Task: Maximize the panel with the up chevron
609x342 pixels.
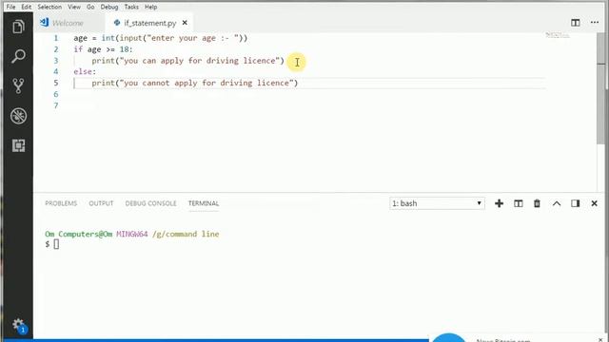Action: click(556, 203)
